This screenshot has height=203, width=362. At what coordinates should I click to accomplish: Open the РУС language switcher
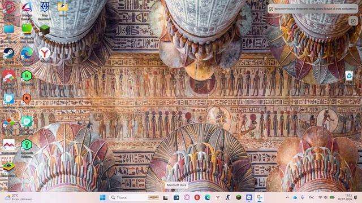click(311, 197)
